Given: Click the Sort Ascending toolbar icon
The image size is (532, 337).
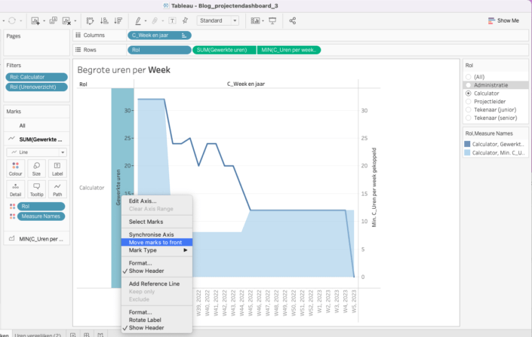Looking at the screenshot, I should point(103,20).
